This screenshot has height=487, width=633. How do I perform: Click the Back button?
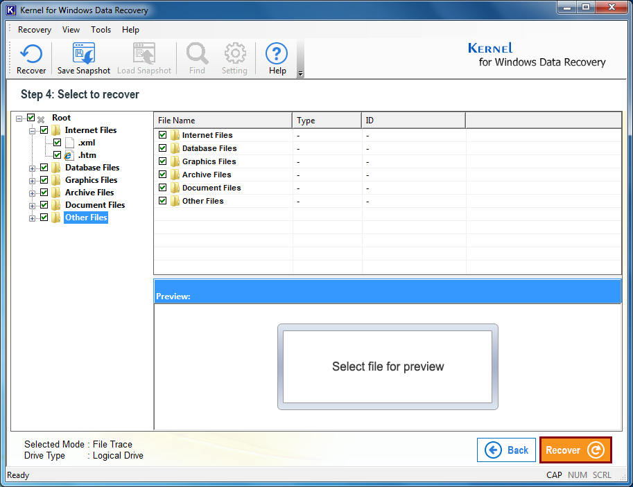point(506,450)
